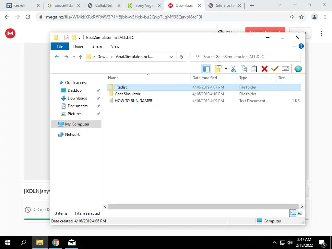
Task: Open the recent locations dropdown arrow
Action: pos(74,57)
